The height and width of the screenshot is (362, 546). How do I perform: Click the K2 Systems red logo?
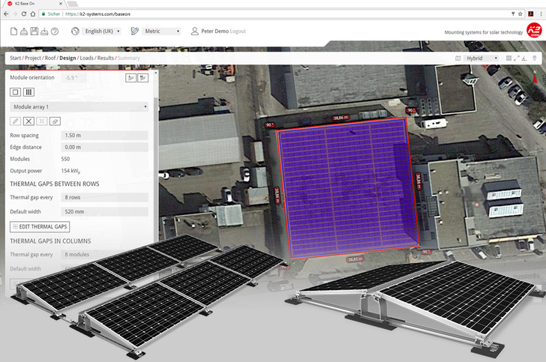[x=534, y=30]
